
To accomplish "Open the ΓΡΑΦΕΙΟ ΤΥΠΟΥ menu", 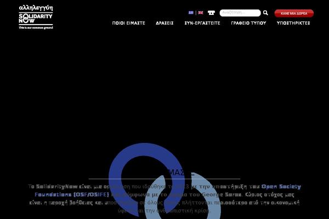I will [x=248, y=23].
